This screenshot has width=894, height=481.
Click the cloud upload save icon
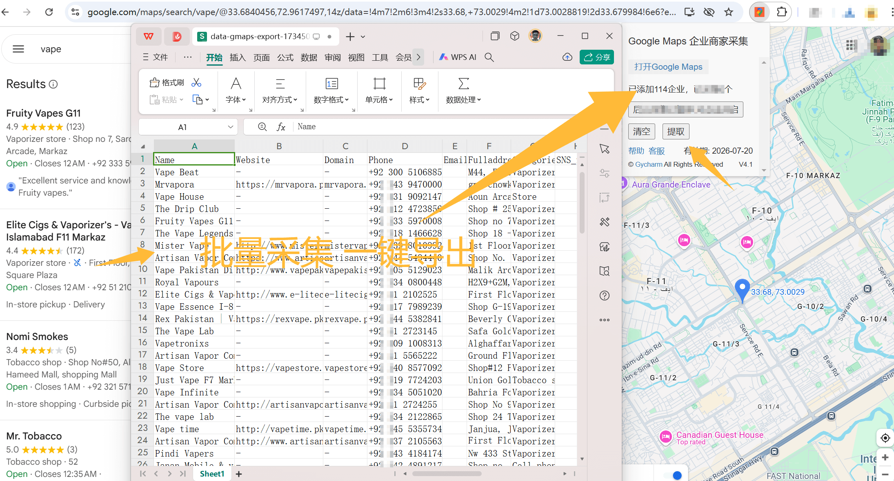click(567, 57)
